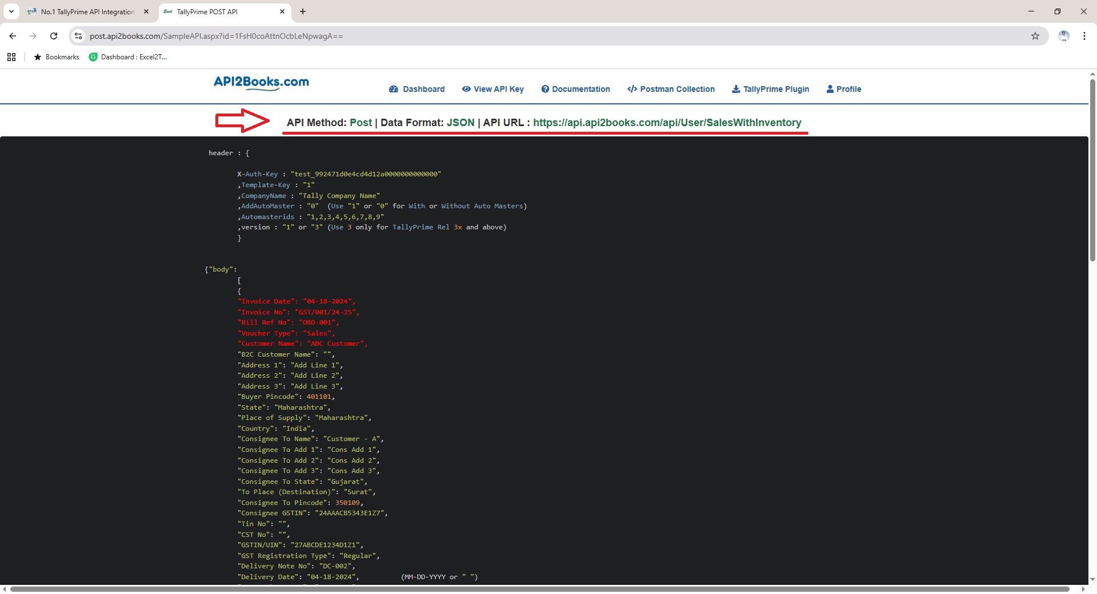Click the "Consignee GSTIN" line
This screenshot has height=594, width=1097.
tap(313, 513)
